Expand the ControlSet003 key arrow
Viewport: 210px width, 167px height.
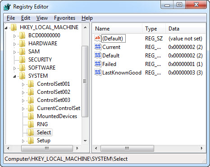(23, 101)
